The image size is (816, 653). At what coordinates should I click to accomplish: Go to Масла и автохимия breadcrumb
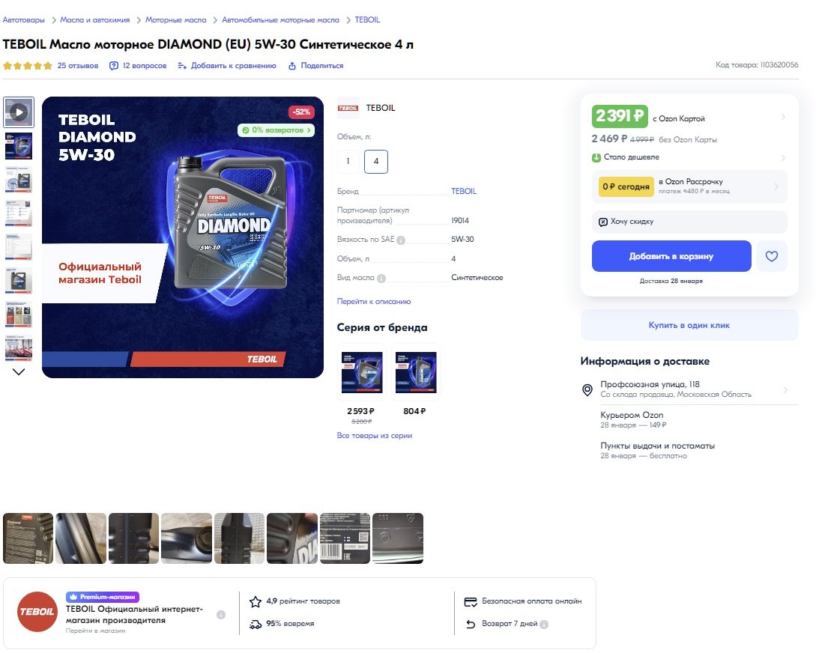click(94, 19)
